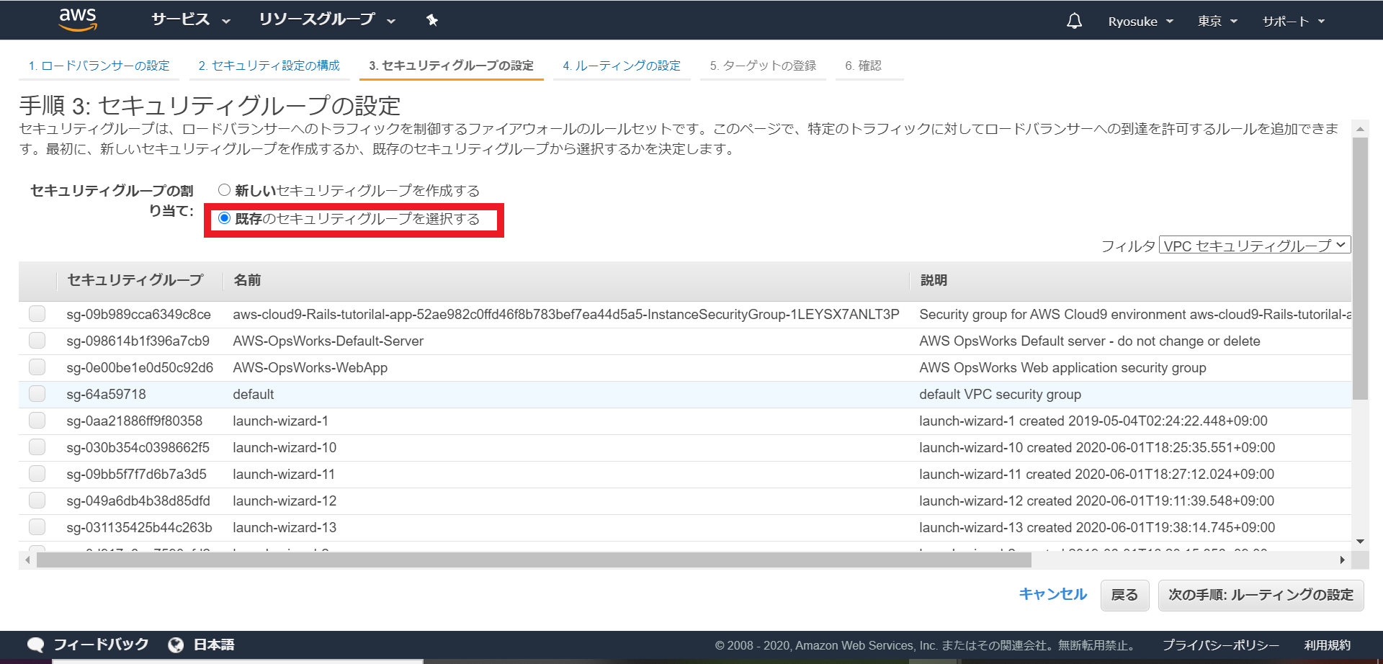1383x664 pixels.
Task: Click the horizontal scrollbar left arrow
Action: pos(27,560)
